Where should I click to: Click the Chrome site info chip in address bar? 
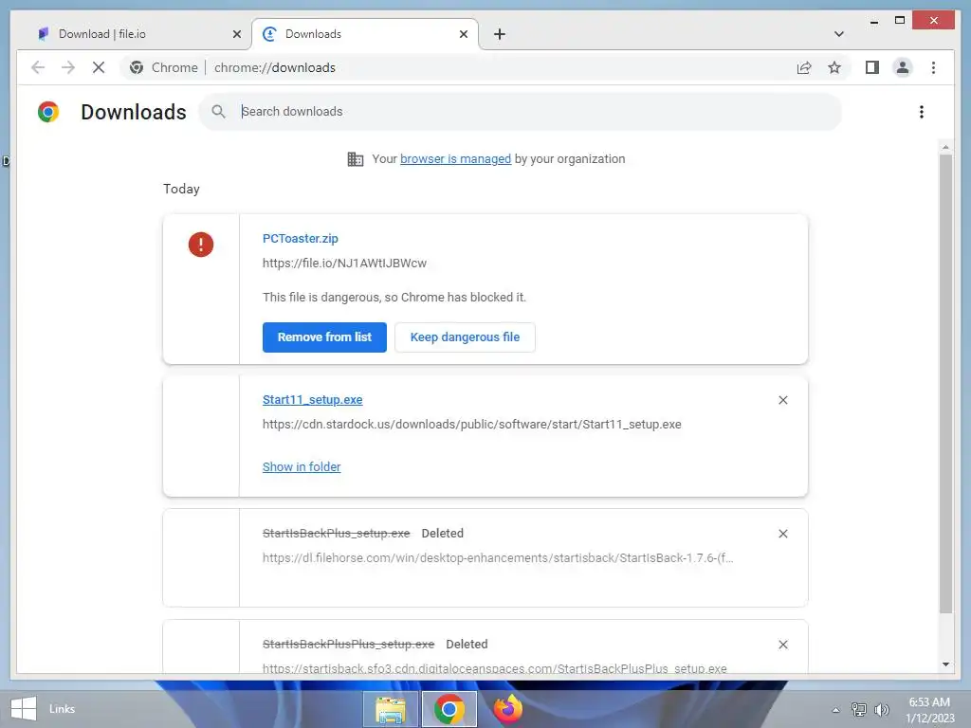(x=164, y=67)
